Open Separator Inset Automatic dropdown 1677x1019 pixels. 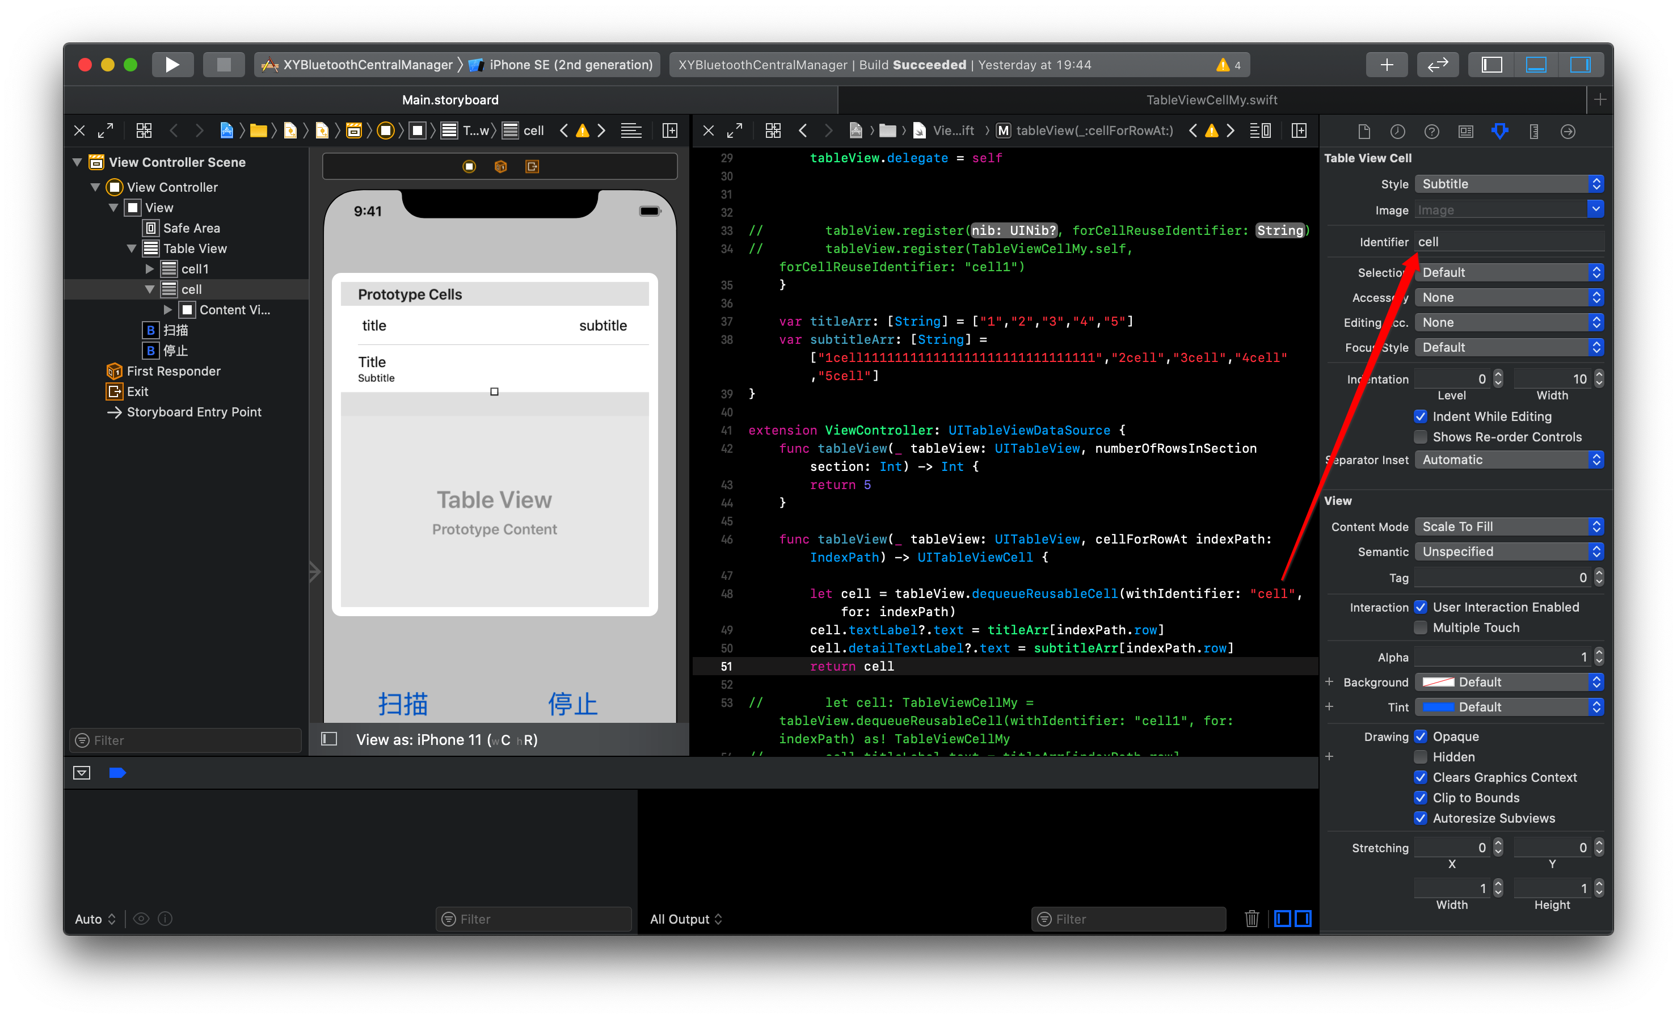tap(1509, 460)
